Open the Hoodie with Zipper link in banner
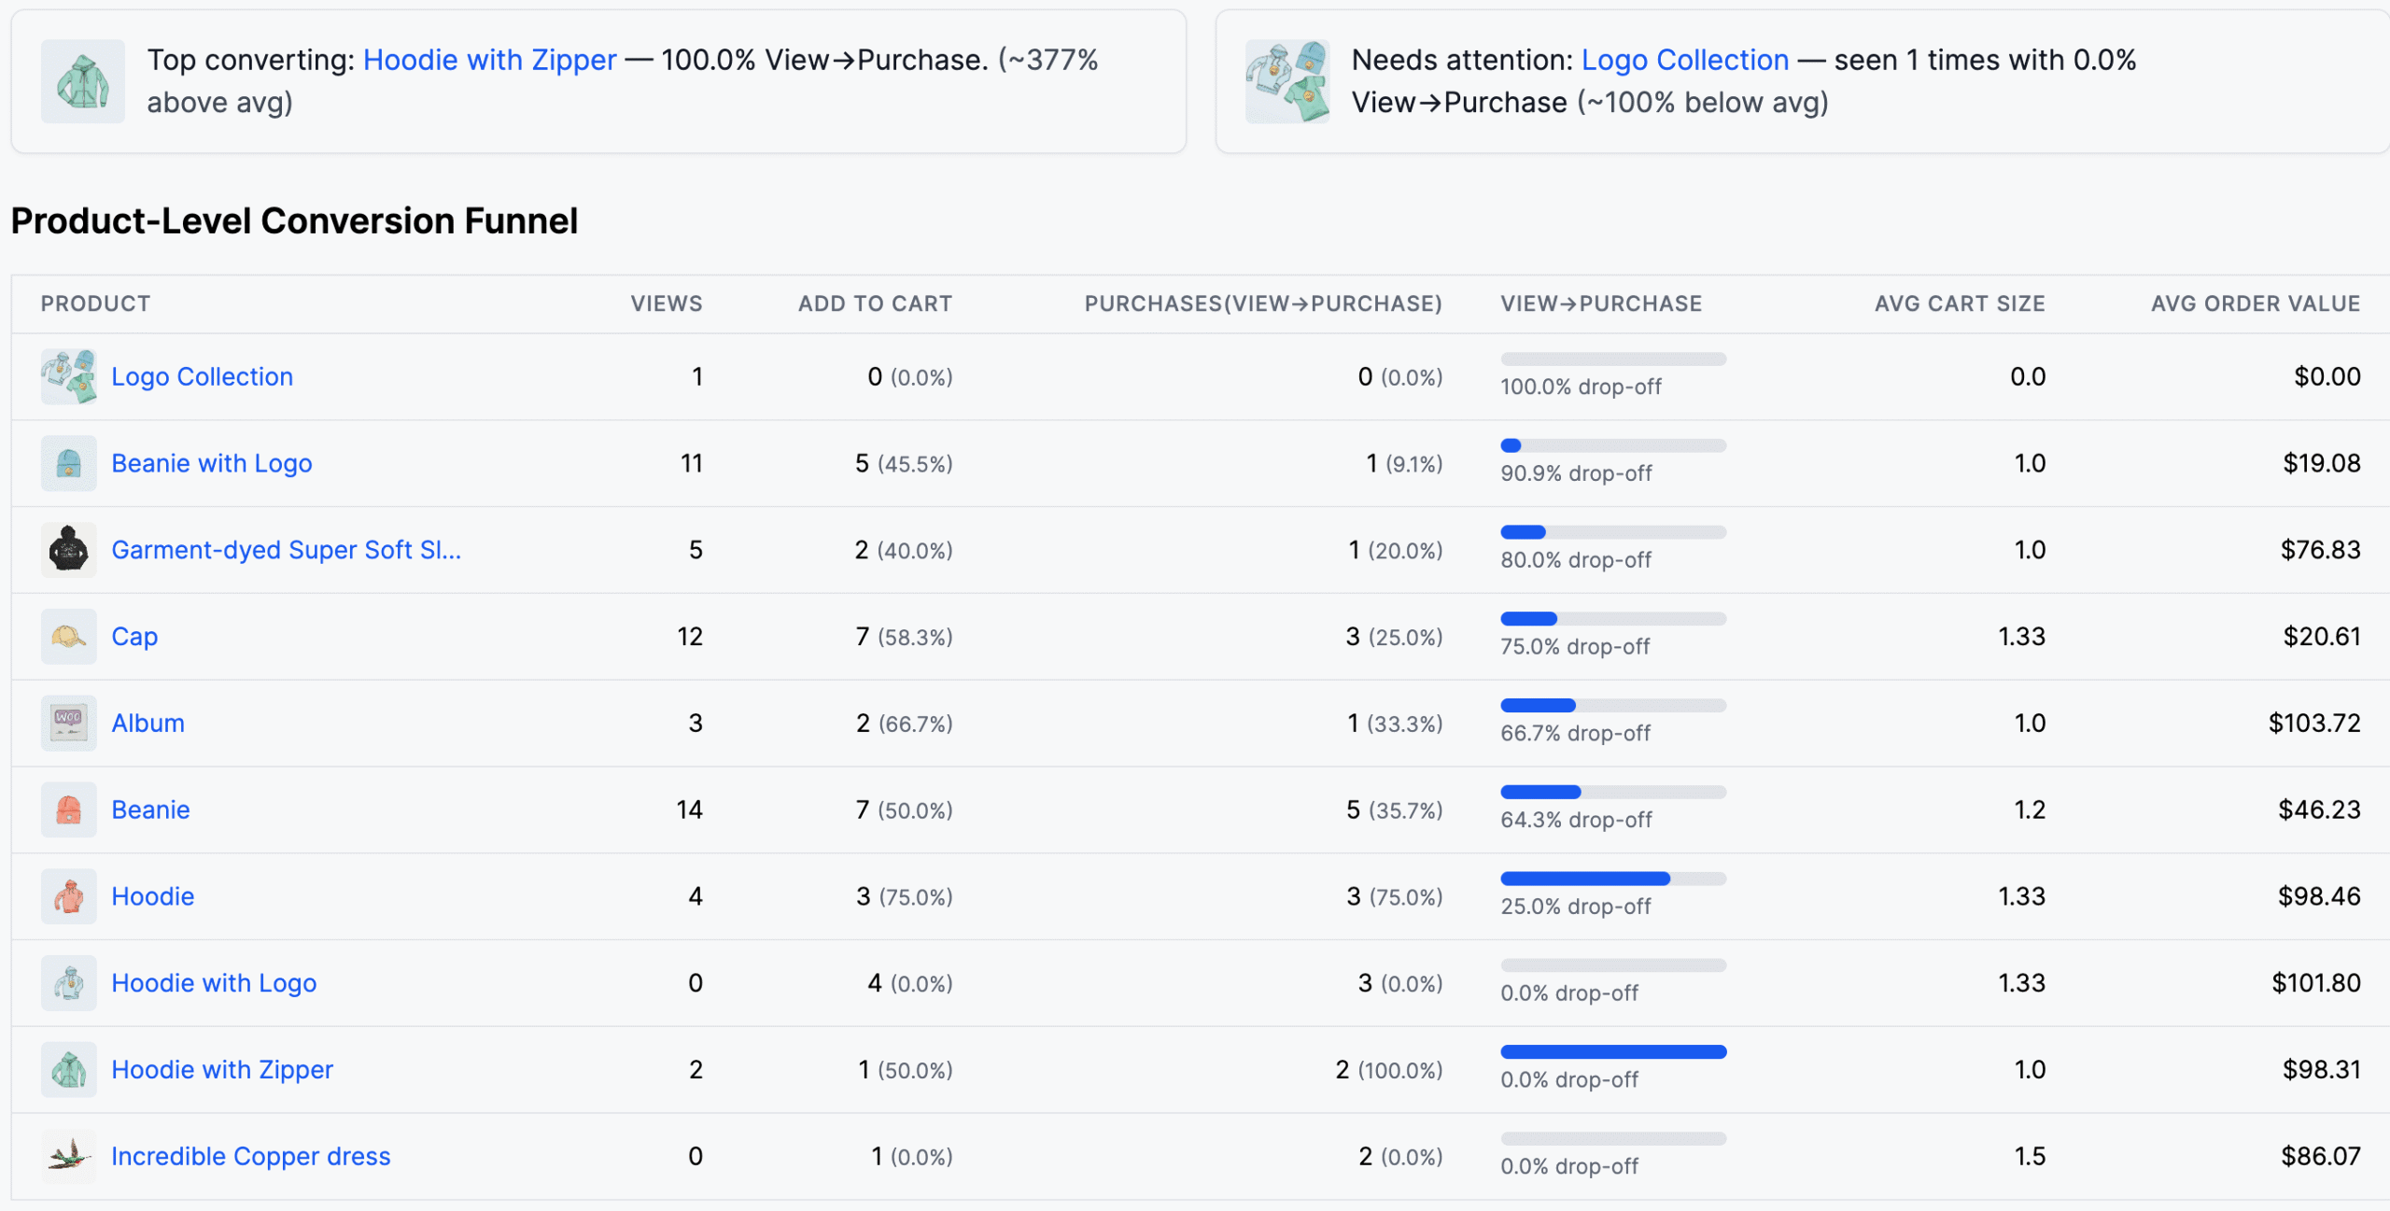This screenshot has width=2390, height=1211. pos(488,59)
